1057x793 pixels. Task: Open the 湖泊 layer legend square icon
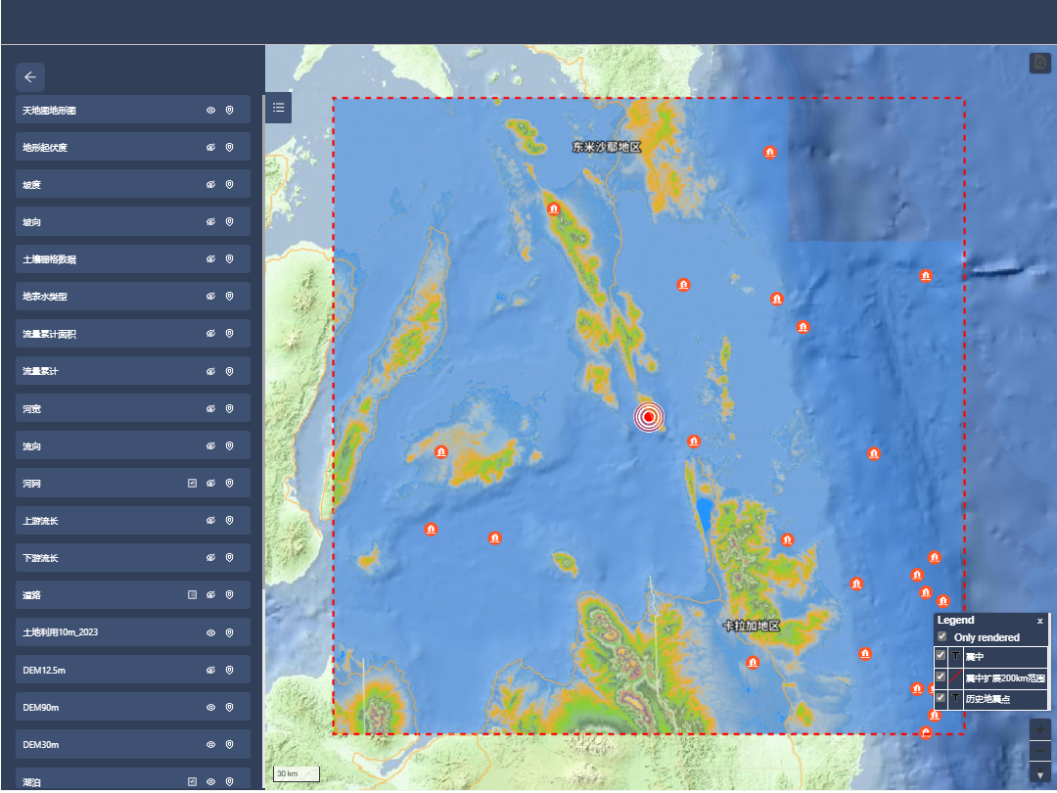pyautogui.click(x=192, y=781)
